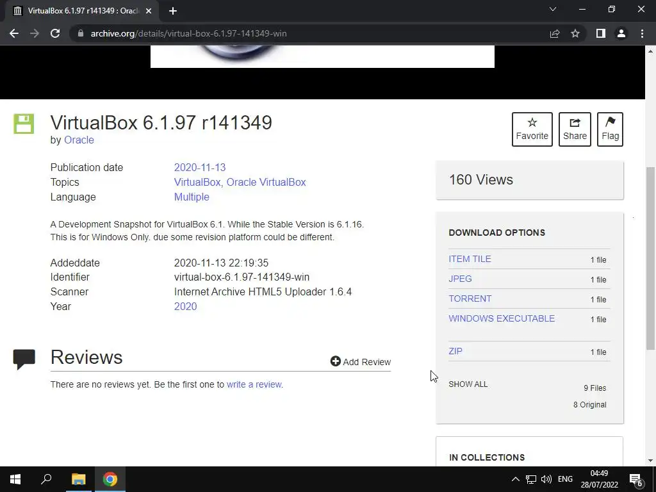Show hidden system tray icons

tap(516, 479)
